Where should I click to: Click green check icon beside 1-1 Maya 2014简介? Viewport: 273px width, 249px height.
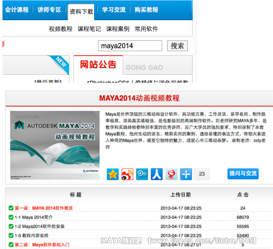(x=11, y=218)
